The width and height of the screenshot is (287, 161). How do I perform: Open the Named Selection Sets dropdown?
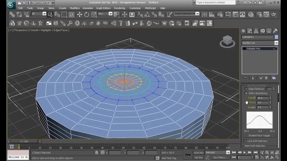197,13
